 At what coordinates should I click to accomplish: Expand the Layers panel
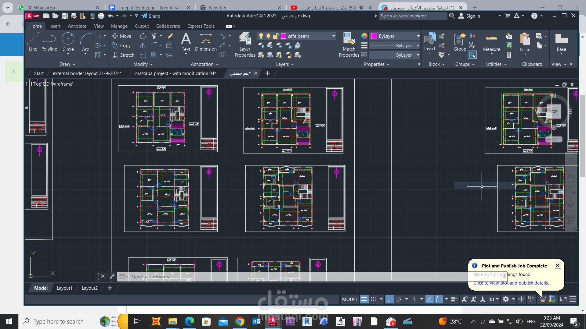285,64
